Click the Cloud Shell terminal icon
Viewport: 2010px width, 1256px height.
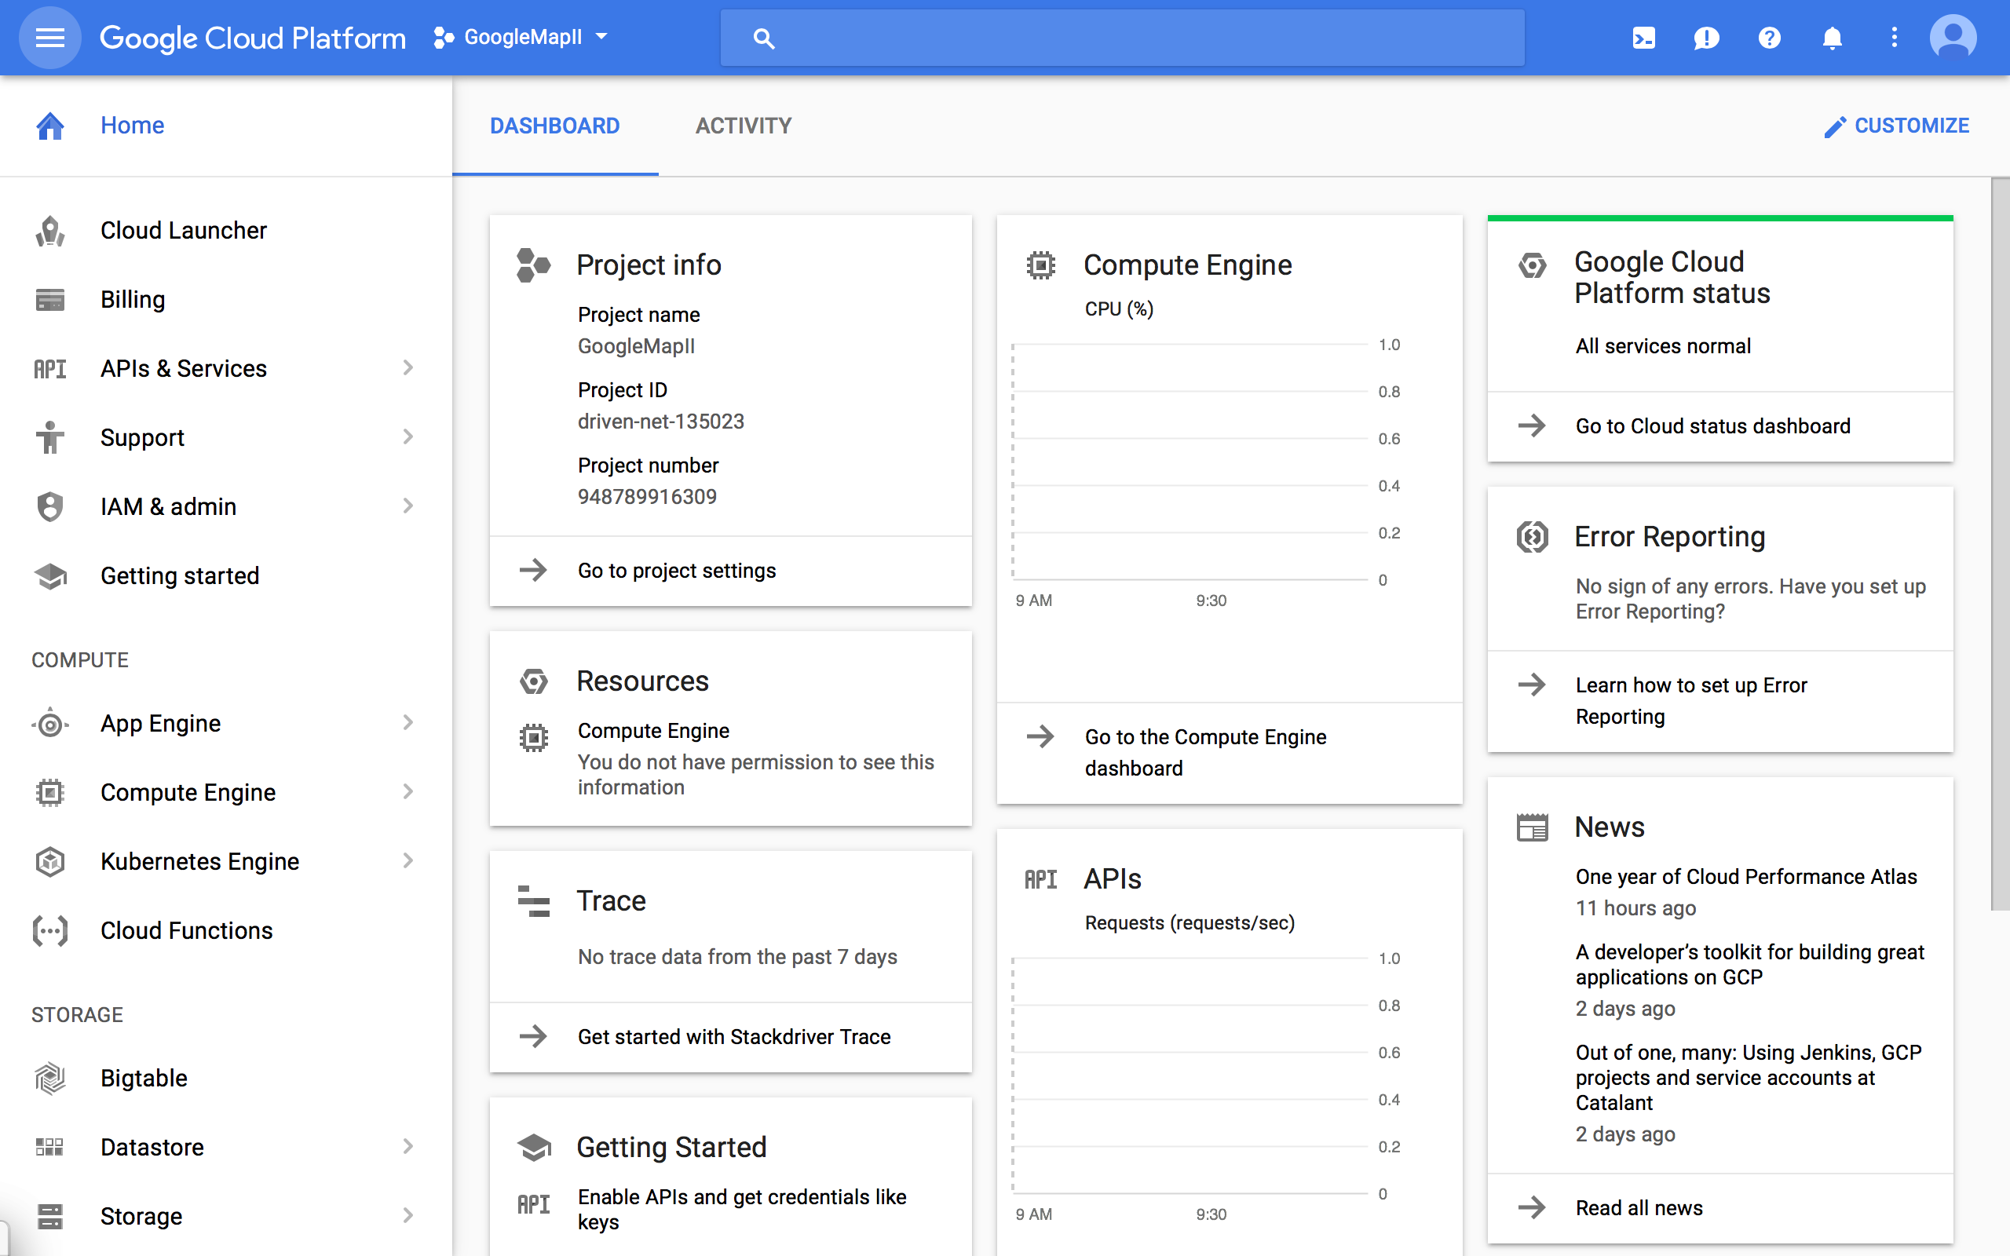pos(1645,38)
